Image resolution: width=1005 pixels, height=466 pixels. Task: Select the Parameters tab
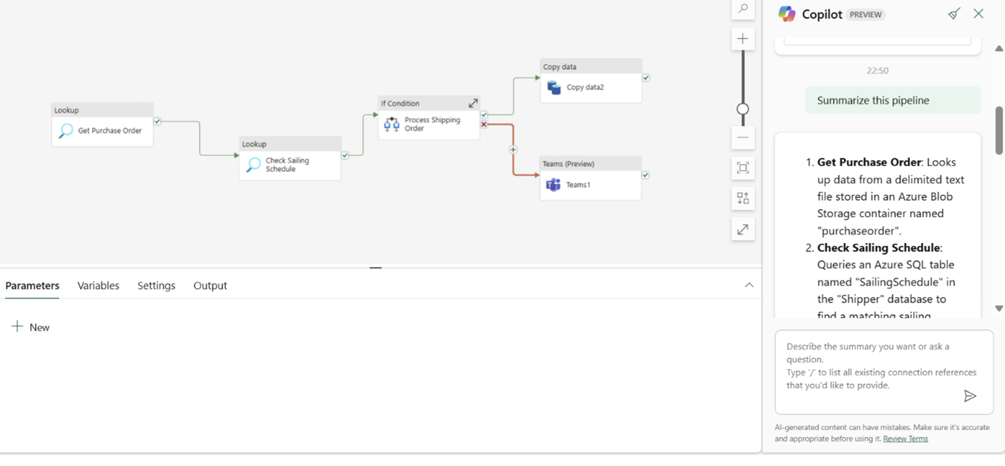(32, 285)
